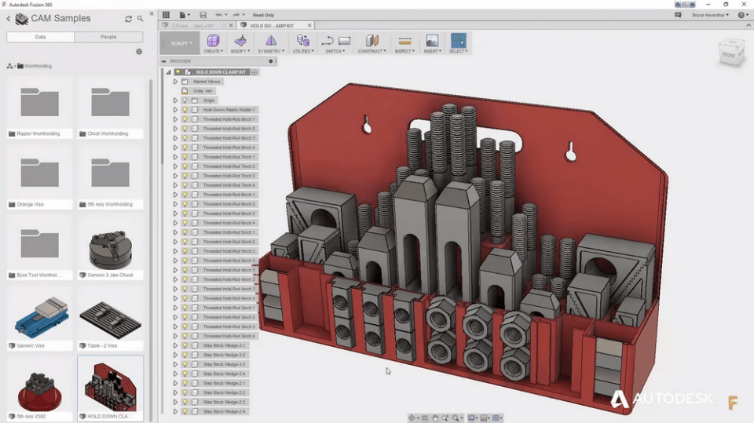Switch to the People tab
The image size is (754, 423).
click(108, 37)
